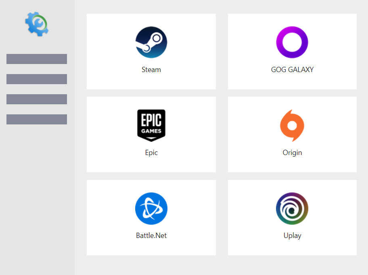Click the bottom gray sidebar menu item
The image size is (368, 275).
(x=37, y=119)
